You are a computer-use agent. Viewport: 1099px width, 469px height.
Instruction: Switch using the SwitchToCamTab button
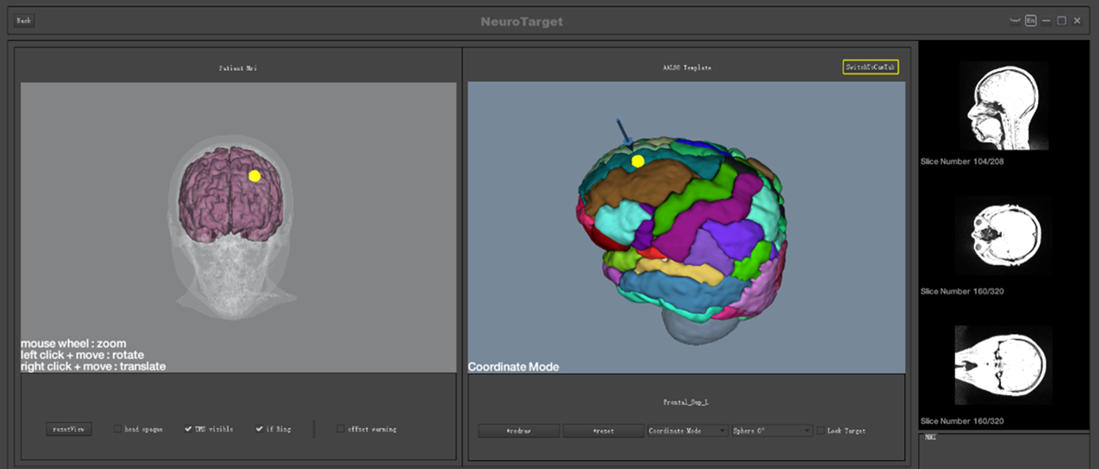[x=870, y=67]
